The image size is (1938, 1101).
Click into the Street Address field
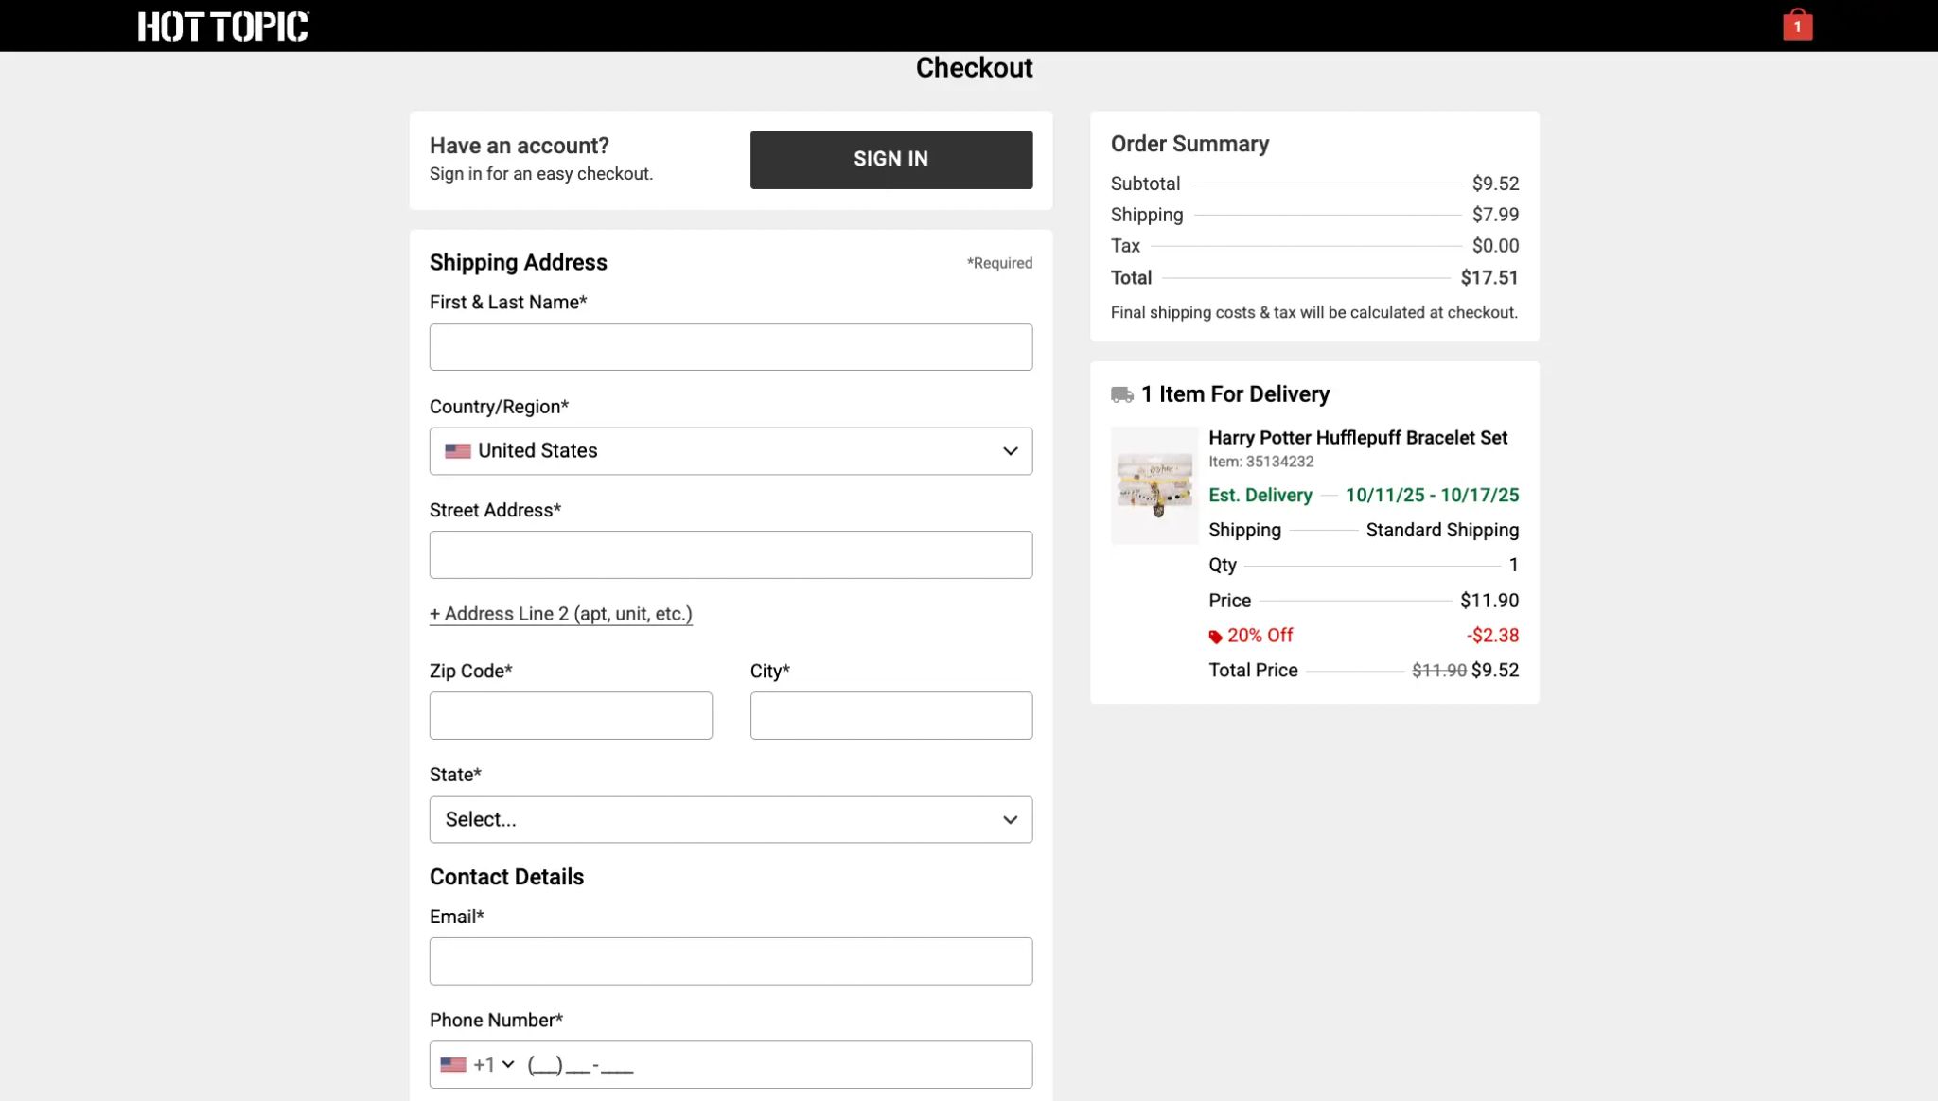click(731, 554)
